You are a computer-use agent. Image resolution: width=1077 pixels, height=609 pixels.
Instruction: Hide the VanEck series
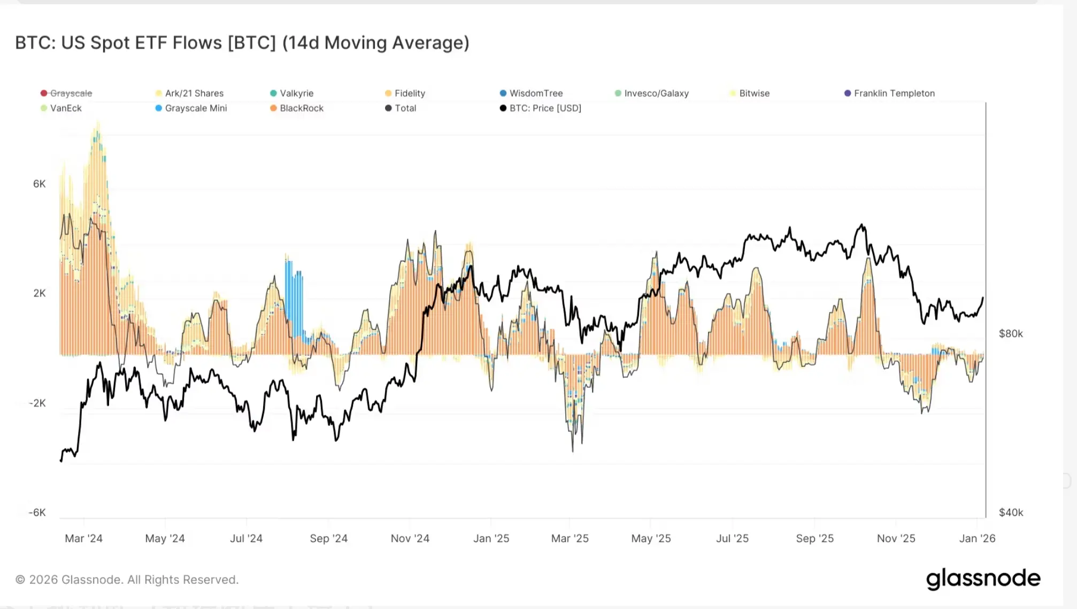point(61,108)
